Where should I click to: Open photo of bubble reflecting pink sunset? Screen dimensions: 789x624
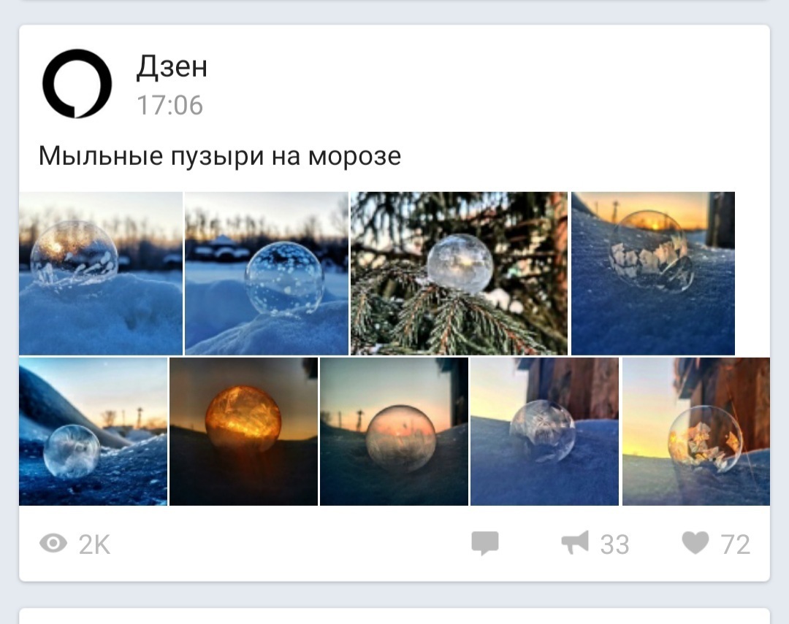[x=394, y=431]
